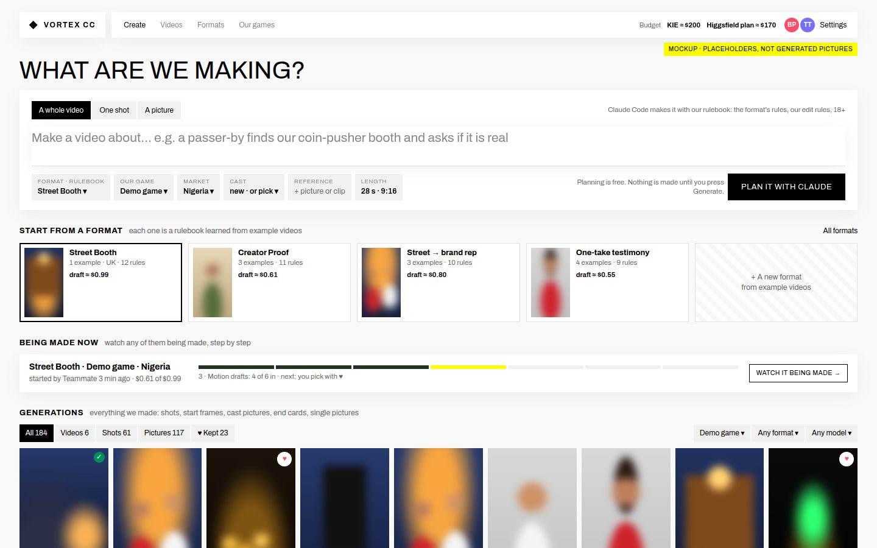Show the Shots 61 generations tab
This screenshot has height=548, width=877.
pos(116,433)
